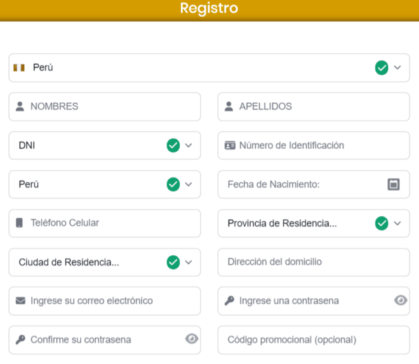Click the key icon in Ingrese una contrasena

tap(229, 301)
